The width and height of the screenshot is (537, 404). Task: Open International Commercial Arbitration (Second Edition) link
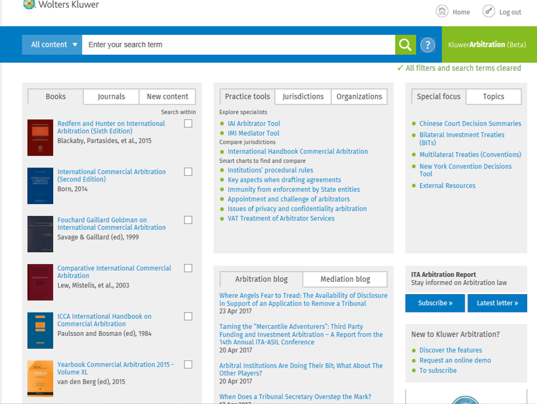pyautogui.click(x=111, y=175)
